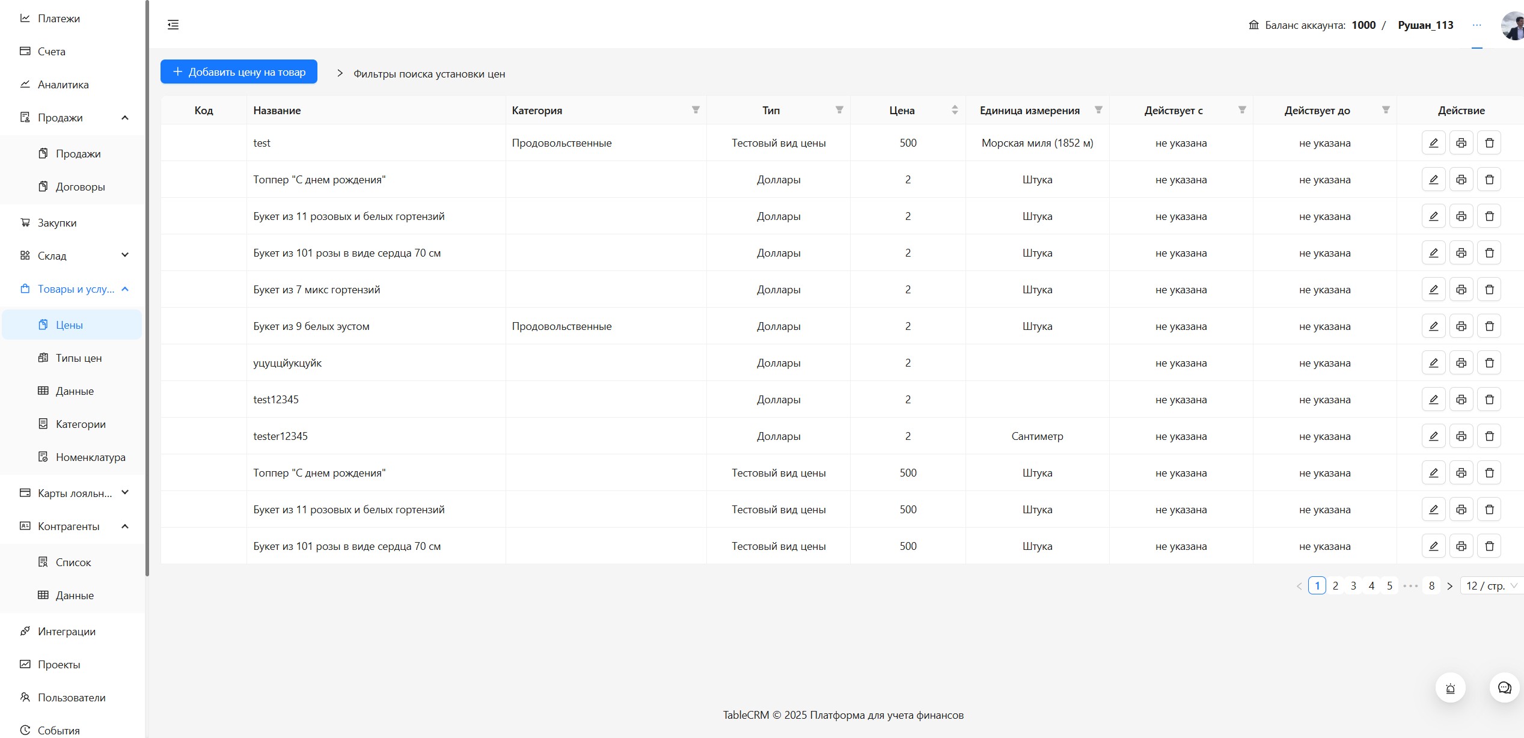Screen dimensions: 1524x738
Task: Open the Номенклатура sidebar item
Action: click(x=90, y=457)
